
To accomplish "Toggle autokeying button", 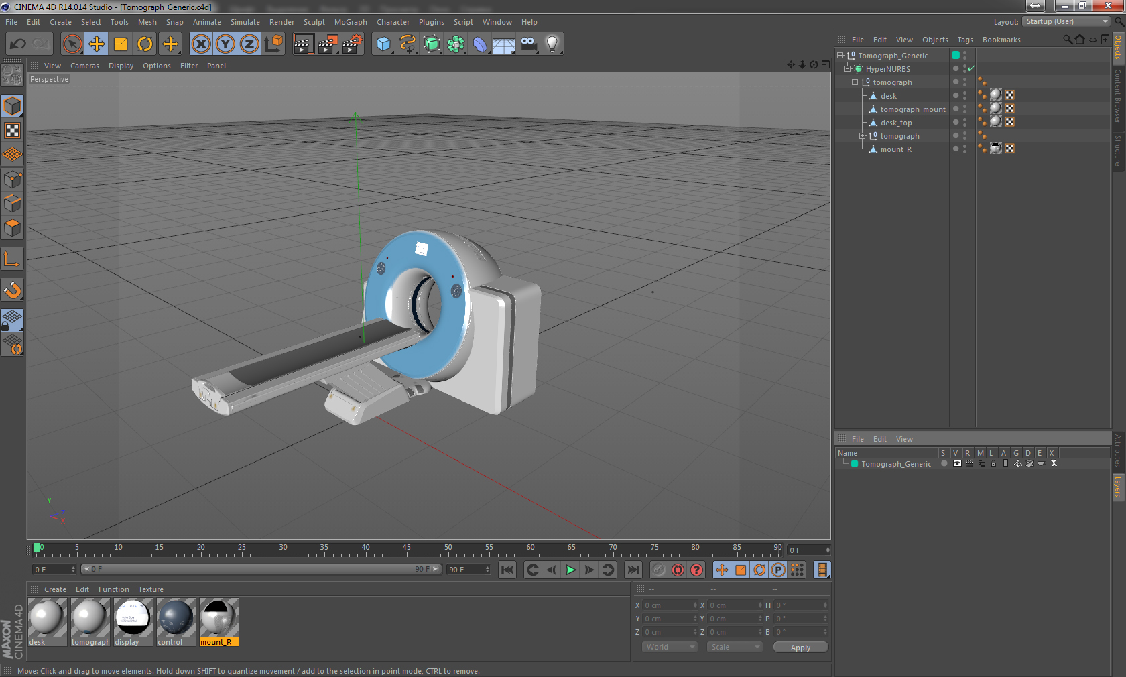I will tap(678, 570).
